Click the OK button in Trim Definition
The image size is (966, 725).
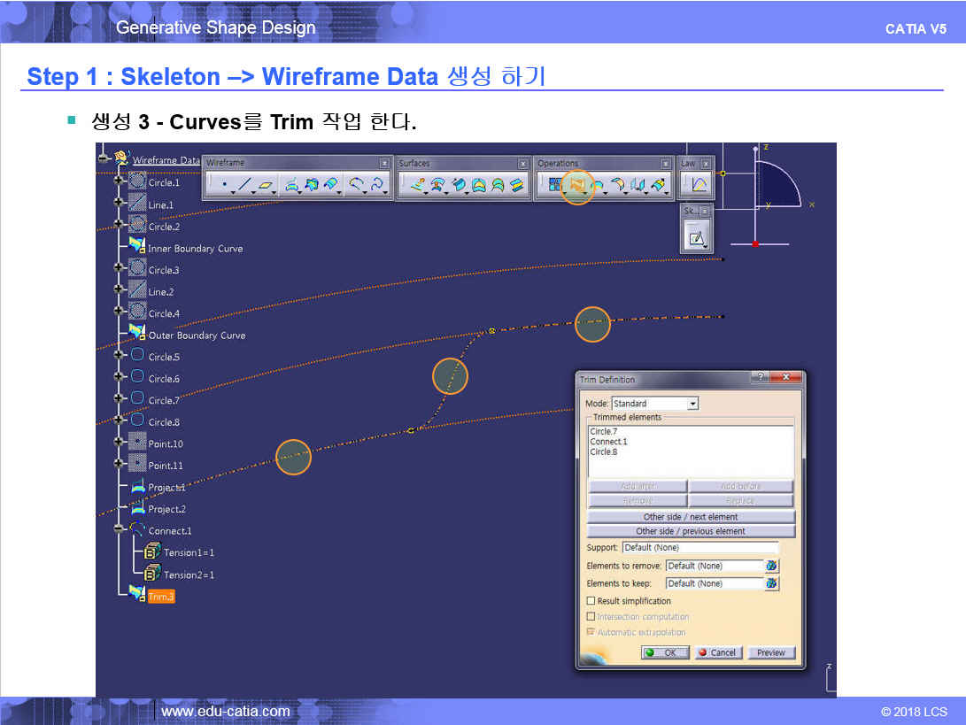(x=665, y=652)
